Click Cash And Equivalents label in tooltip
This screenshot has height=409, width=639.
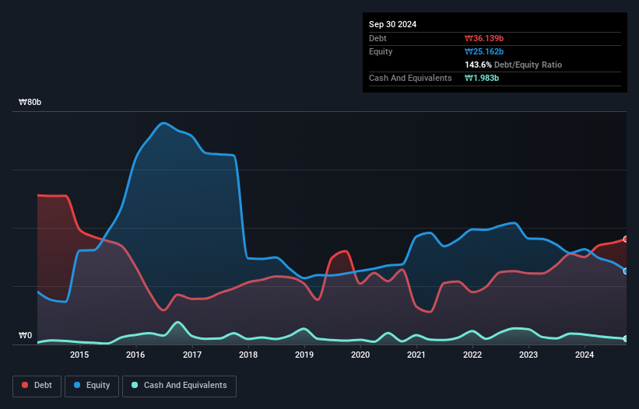coord(410,78)
